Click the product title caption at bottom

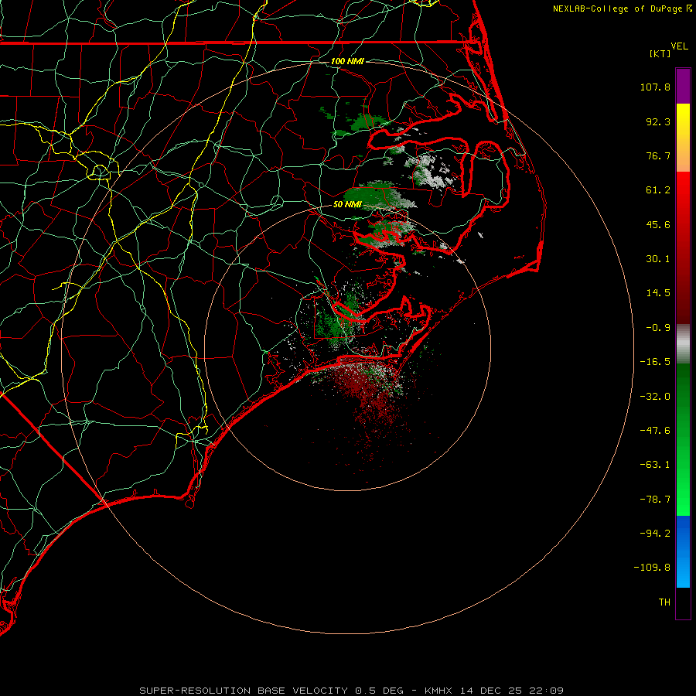(x=352, y=691)
